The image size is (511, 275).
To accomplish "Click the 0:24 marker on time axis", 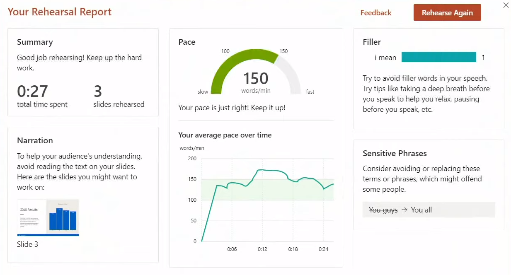I will tap(323, 249).
